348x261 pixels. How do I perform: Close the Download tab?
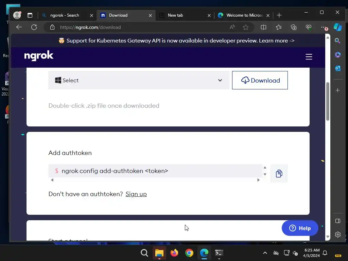pyautogui.click(x=150, y=15)
